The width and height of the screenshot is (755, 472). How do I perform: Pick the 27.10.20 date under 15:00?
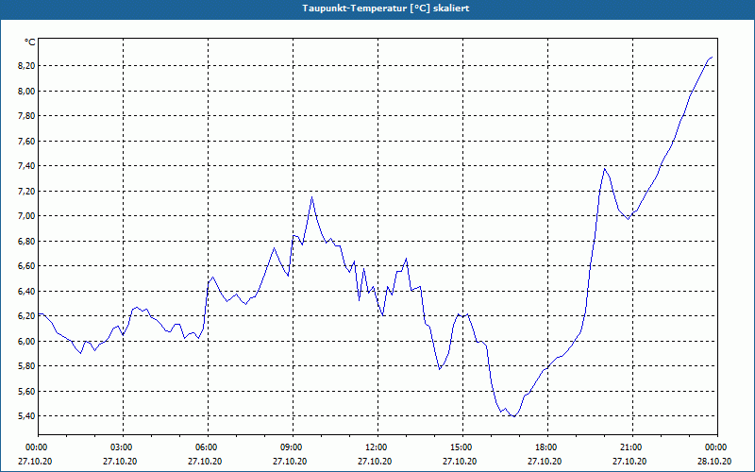point(460,461)
